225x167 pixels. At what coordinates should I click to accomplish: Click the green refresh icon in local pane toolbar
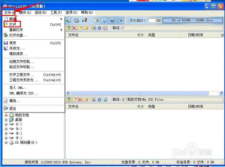(105, 99)
